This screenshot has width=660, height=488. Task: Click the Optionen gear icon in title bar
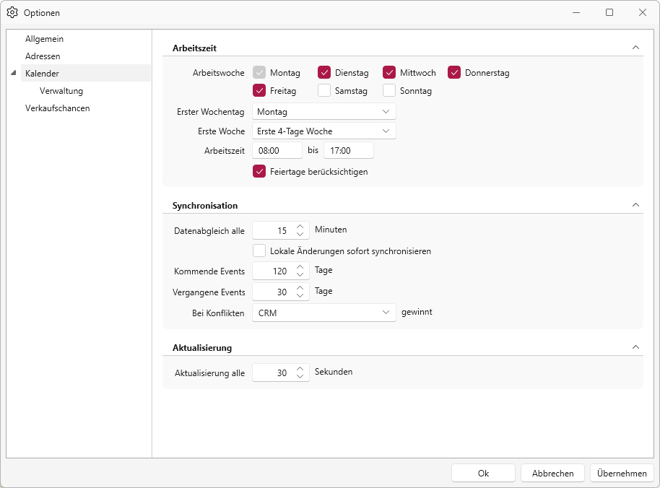12,12
